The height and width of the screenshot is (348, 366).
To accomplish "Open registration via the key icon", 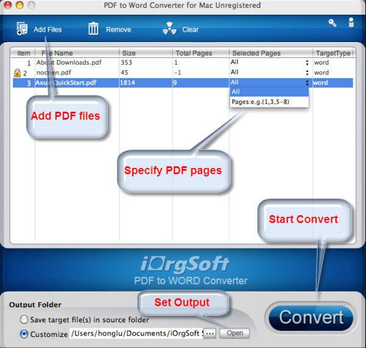I will (x=332, y=23).
